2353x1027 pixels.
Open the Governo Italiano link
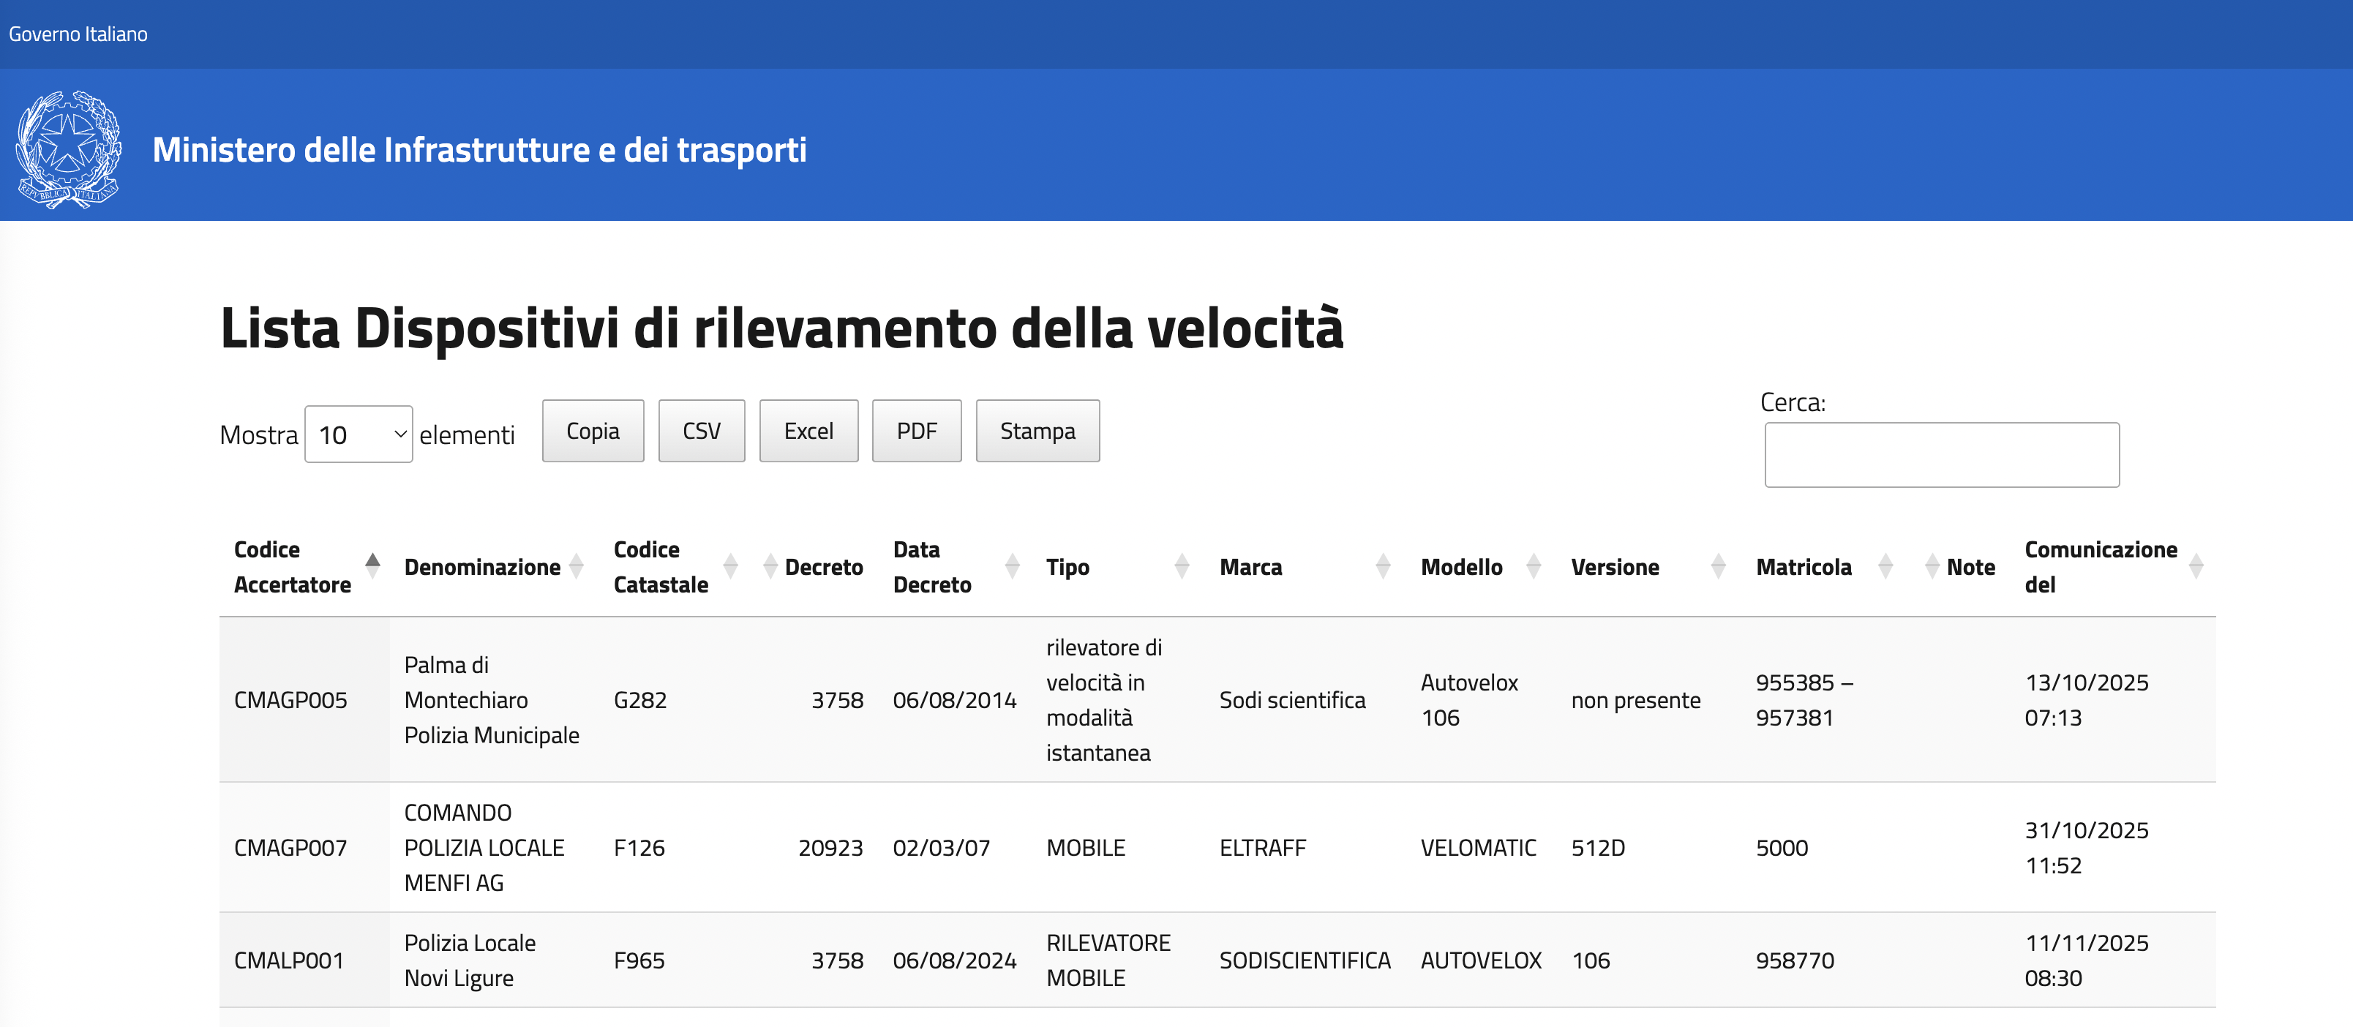tap(78, 34)
